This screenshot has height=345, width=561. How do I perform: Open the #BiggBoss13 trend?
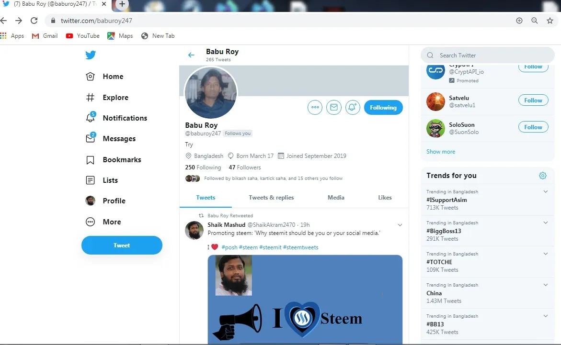(x=444, y=231)
